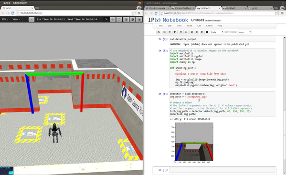This screenshot has height=175, width=286.
Task: Open the Cell Toolbar None dropdown
Action: [244, 32]
